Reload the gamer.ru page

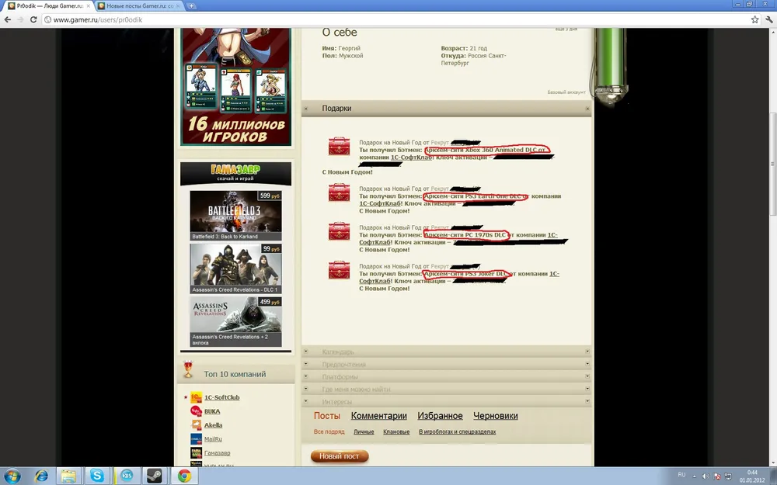(33, 20)
